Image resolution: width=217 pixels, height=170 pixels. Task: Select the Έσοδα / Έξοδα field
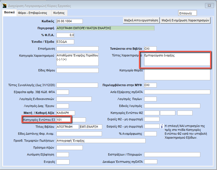(x=65, y=42)
